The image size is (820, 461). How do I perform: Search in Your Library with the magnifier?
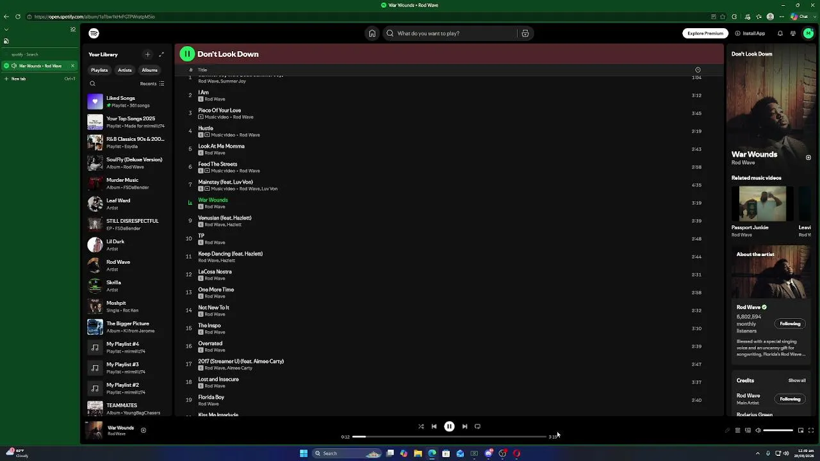(x=92, y=84)
